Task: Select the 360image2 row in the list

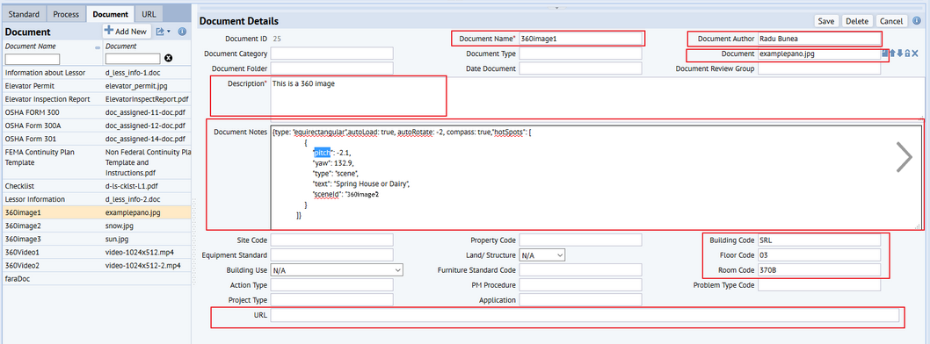Action: click(x=96, y=226)
